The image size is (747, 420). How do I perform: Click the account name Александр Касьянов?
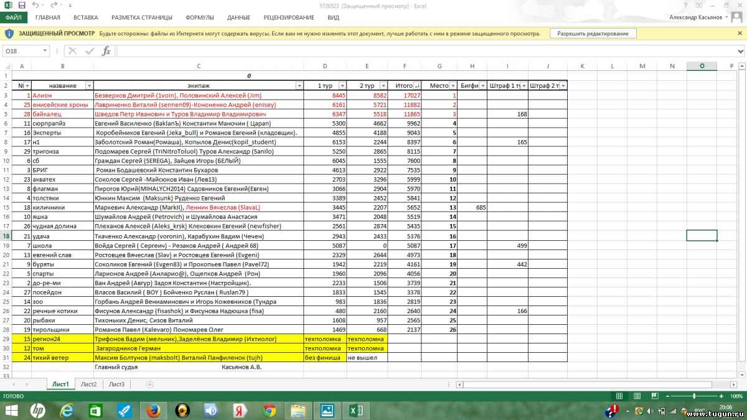pyautogui.click(x=695, y=17)
